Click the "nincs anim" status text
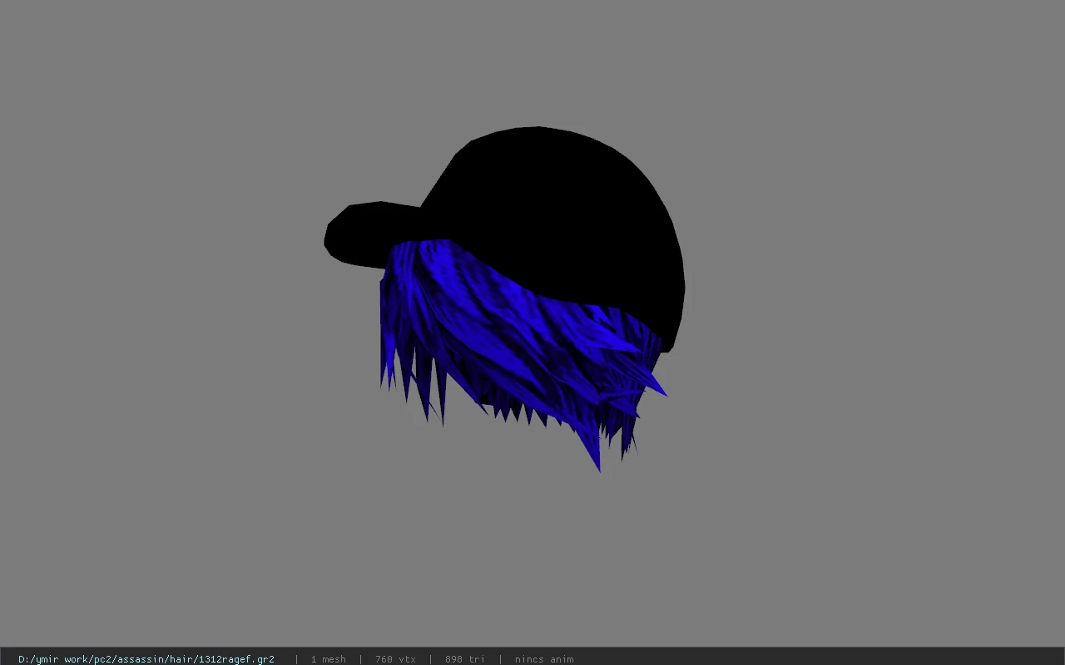The width and height of the screenshot is (1065, 665). pyautogui.click(x=544, y=659)
